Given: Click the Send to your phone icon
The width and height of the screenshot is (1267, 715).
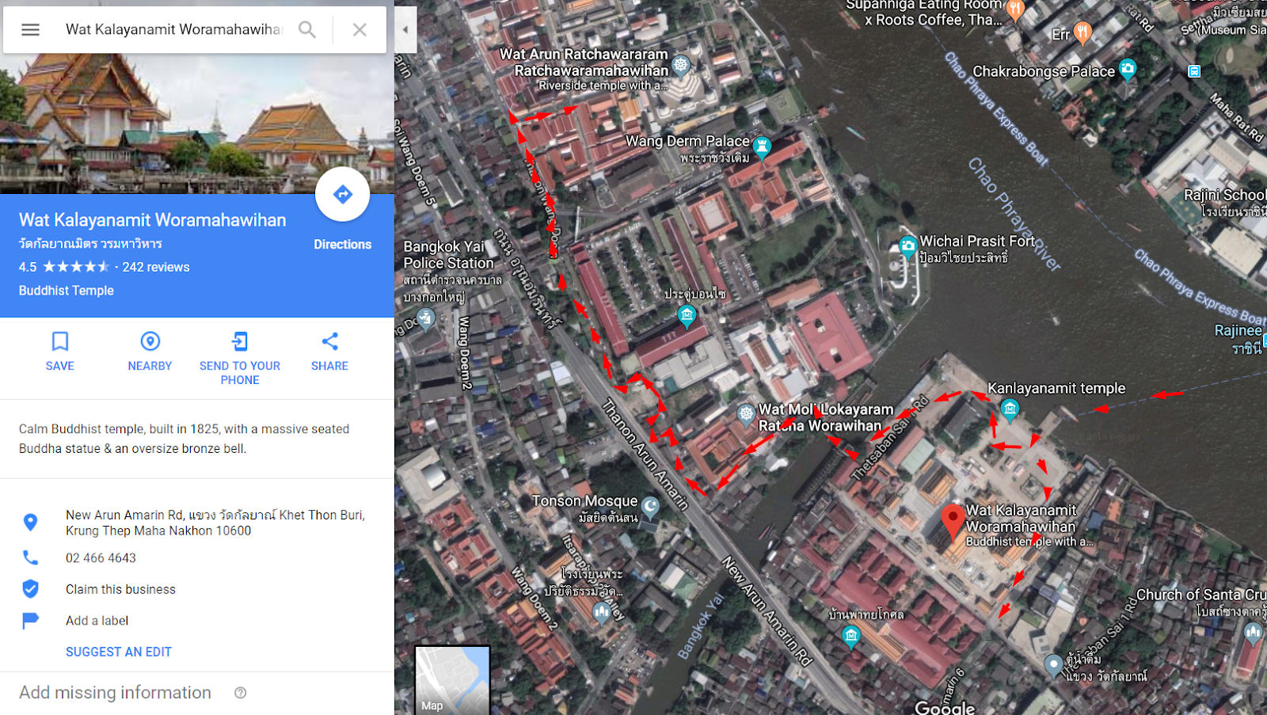Looking at the screenshot, I should [240, 341].
